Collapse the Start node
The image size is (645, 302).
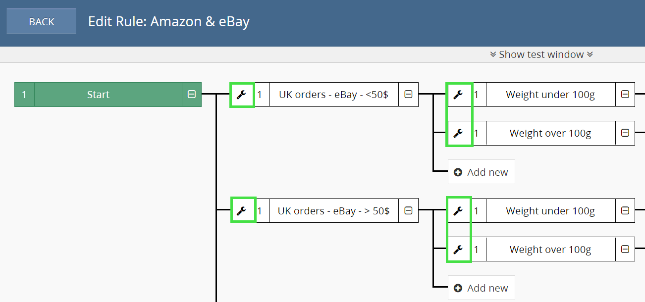(192, 95)
